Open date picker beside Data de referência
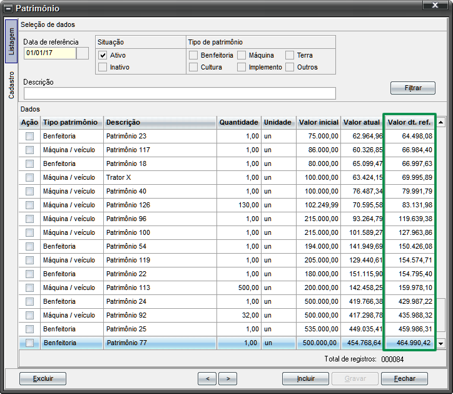This screenshot has height=394, width=453. (x=83, y=53)
